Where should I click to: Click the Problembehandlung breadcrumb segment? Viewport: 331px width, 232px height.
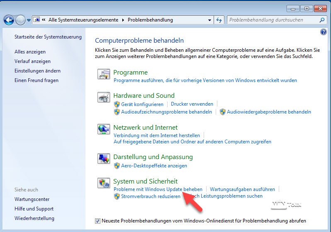tap(150, 20)
